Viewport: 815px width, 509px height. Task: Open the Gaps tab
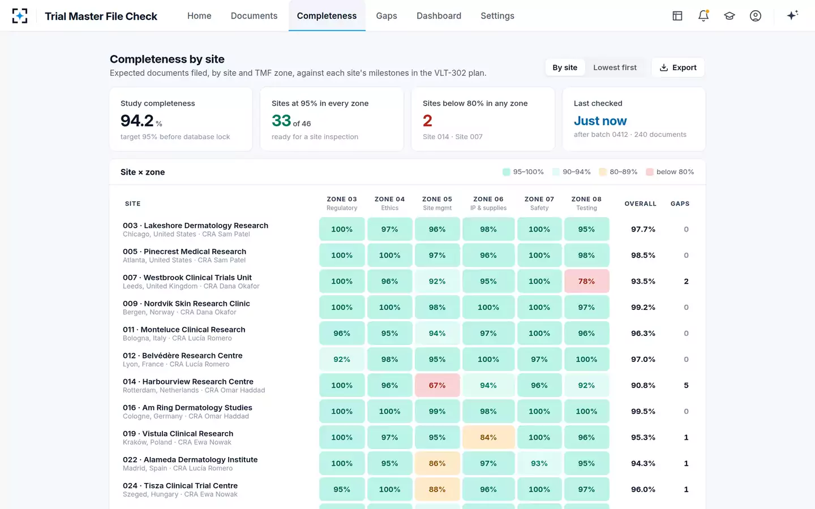(387, 16)
